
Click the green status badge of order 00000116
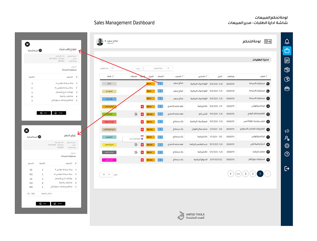[x=109, y=114]
